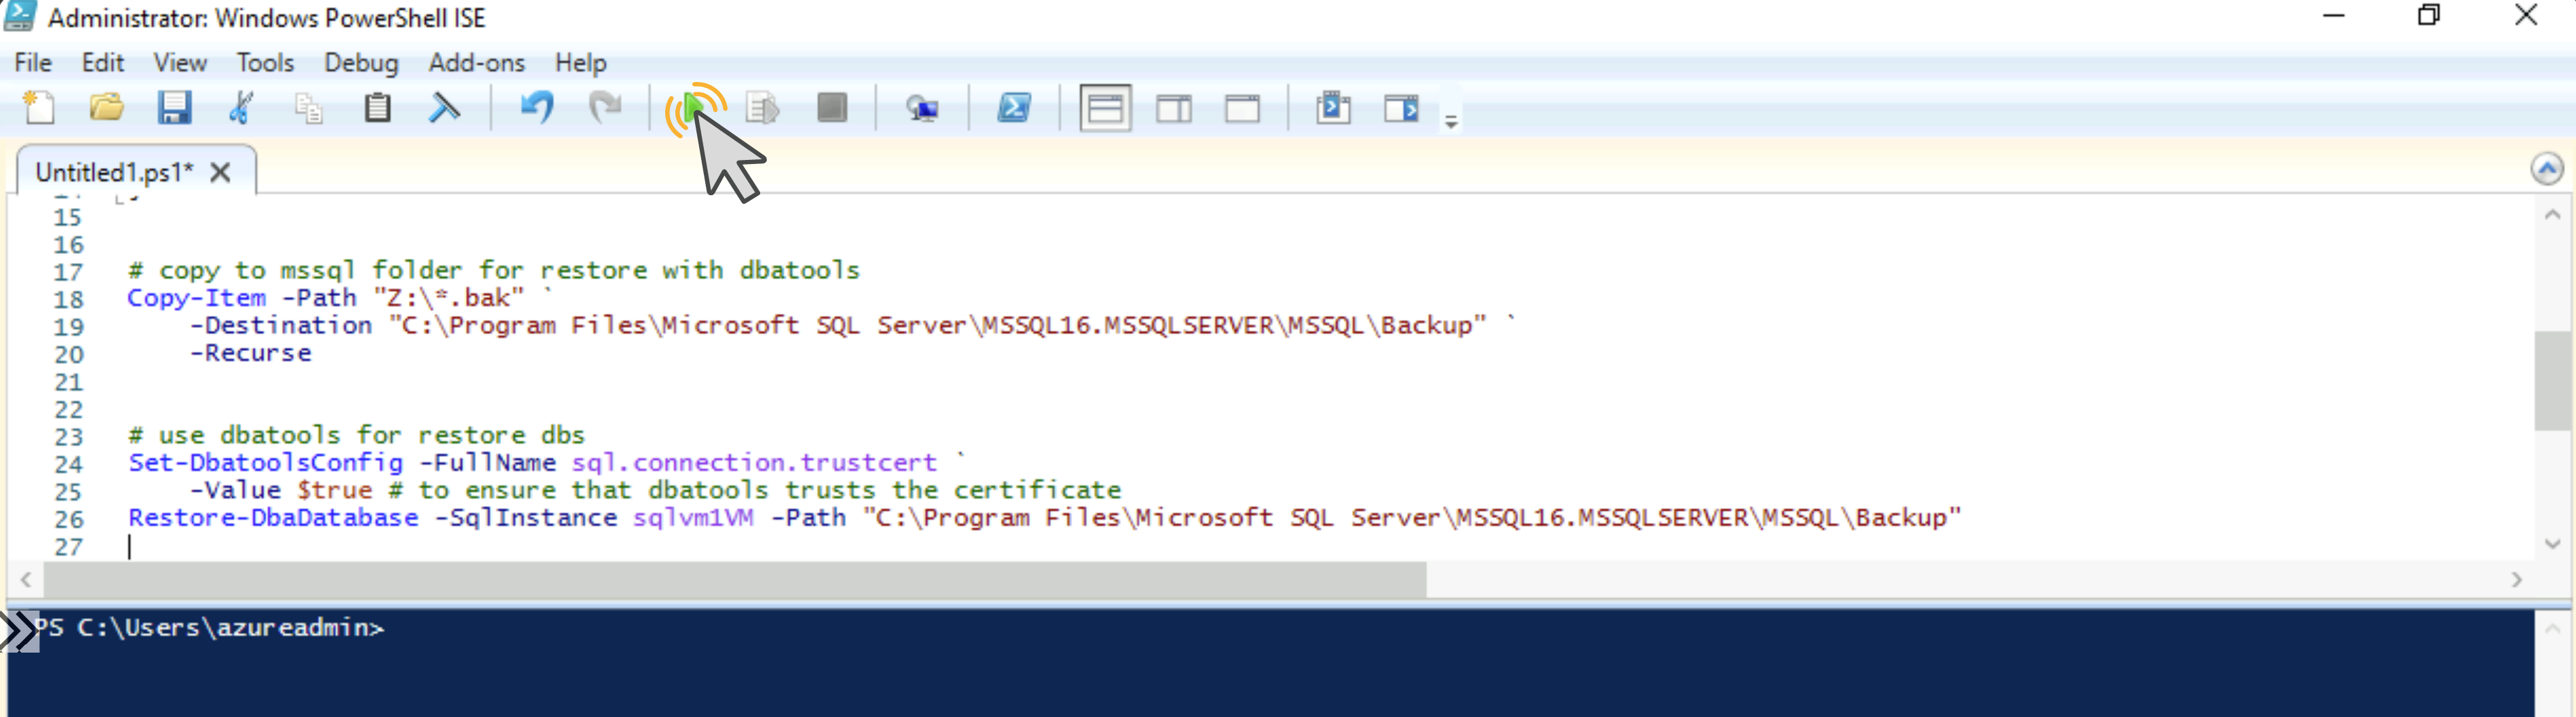2576x717 pixels.
Task: Clear the console pane with the toolbar icon
Action: click(444, 107)
